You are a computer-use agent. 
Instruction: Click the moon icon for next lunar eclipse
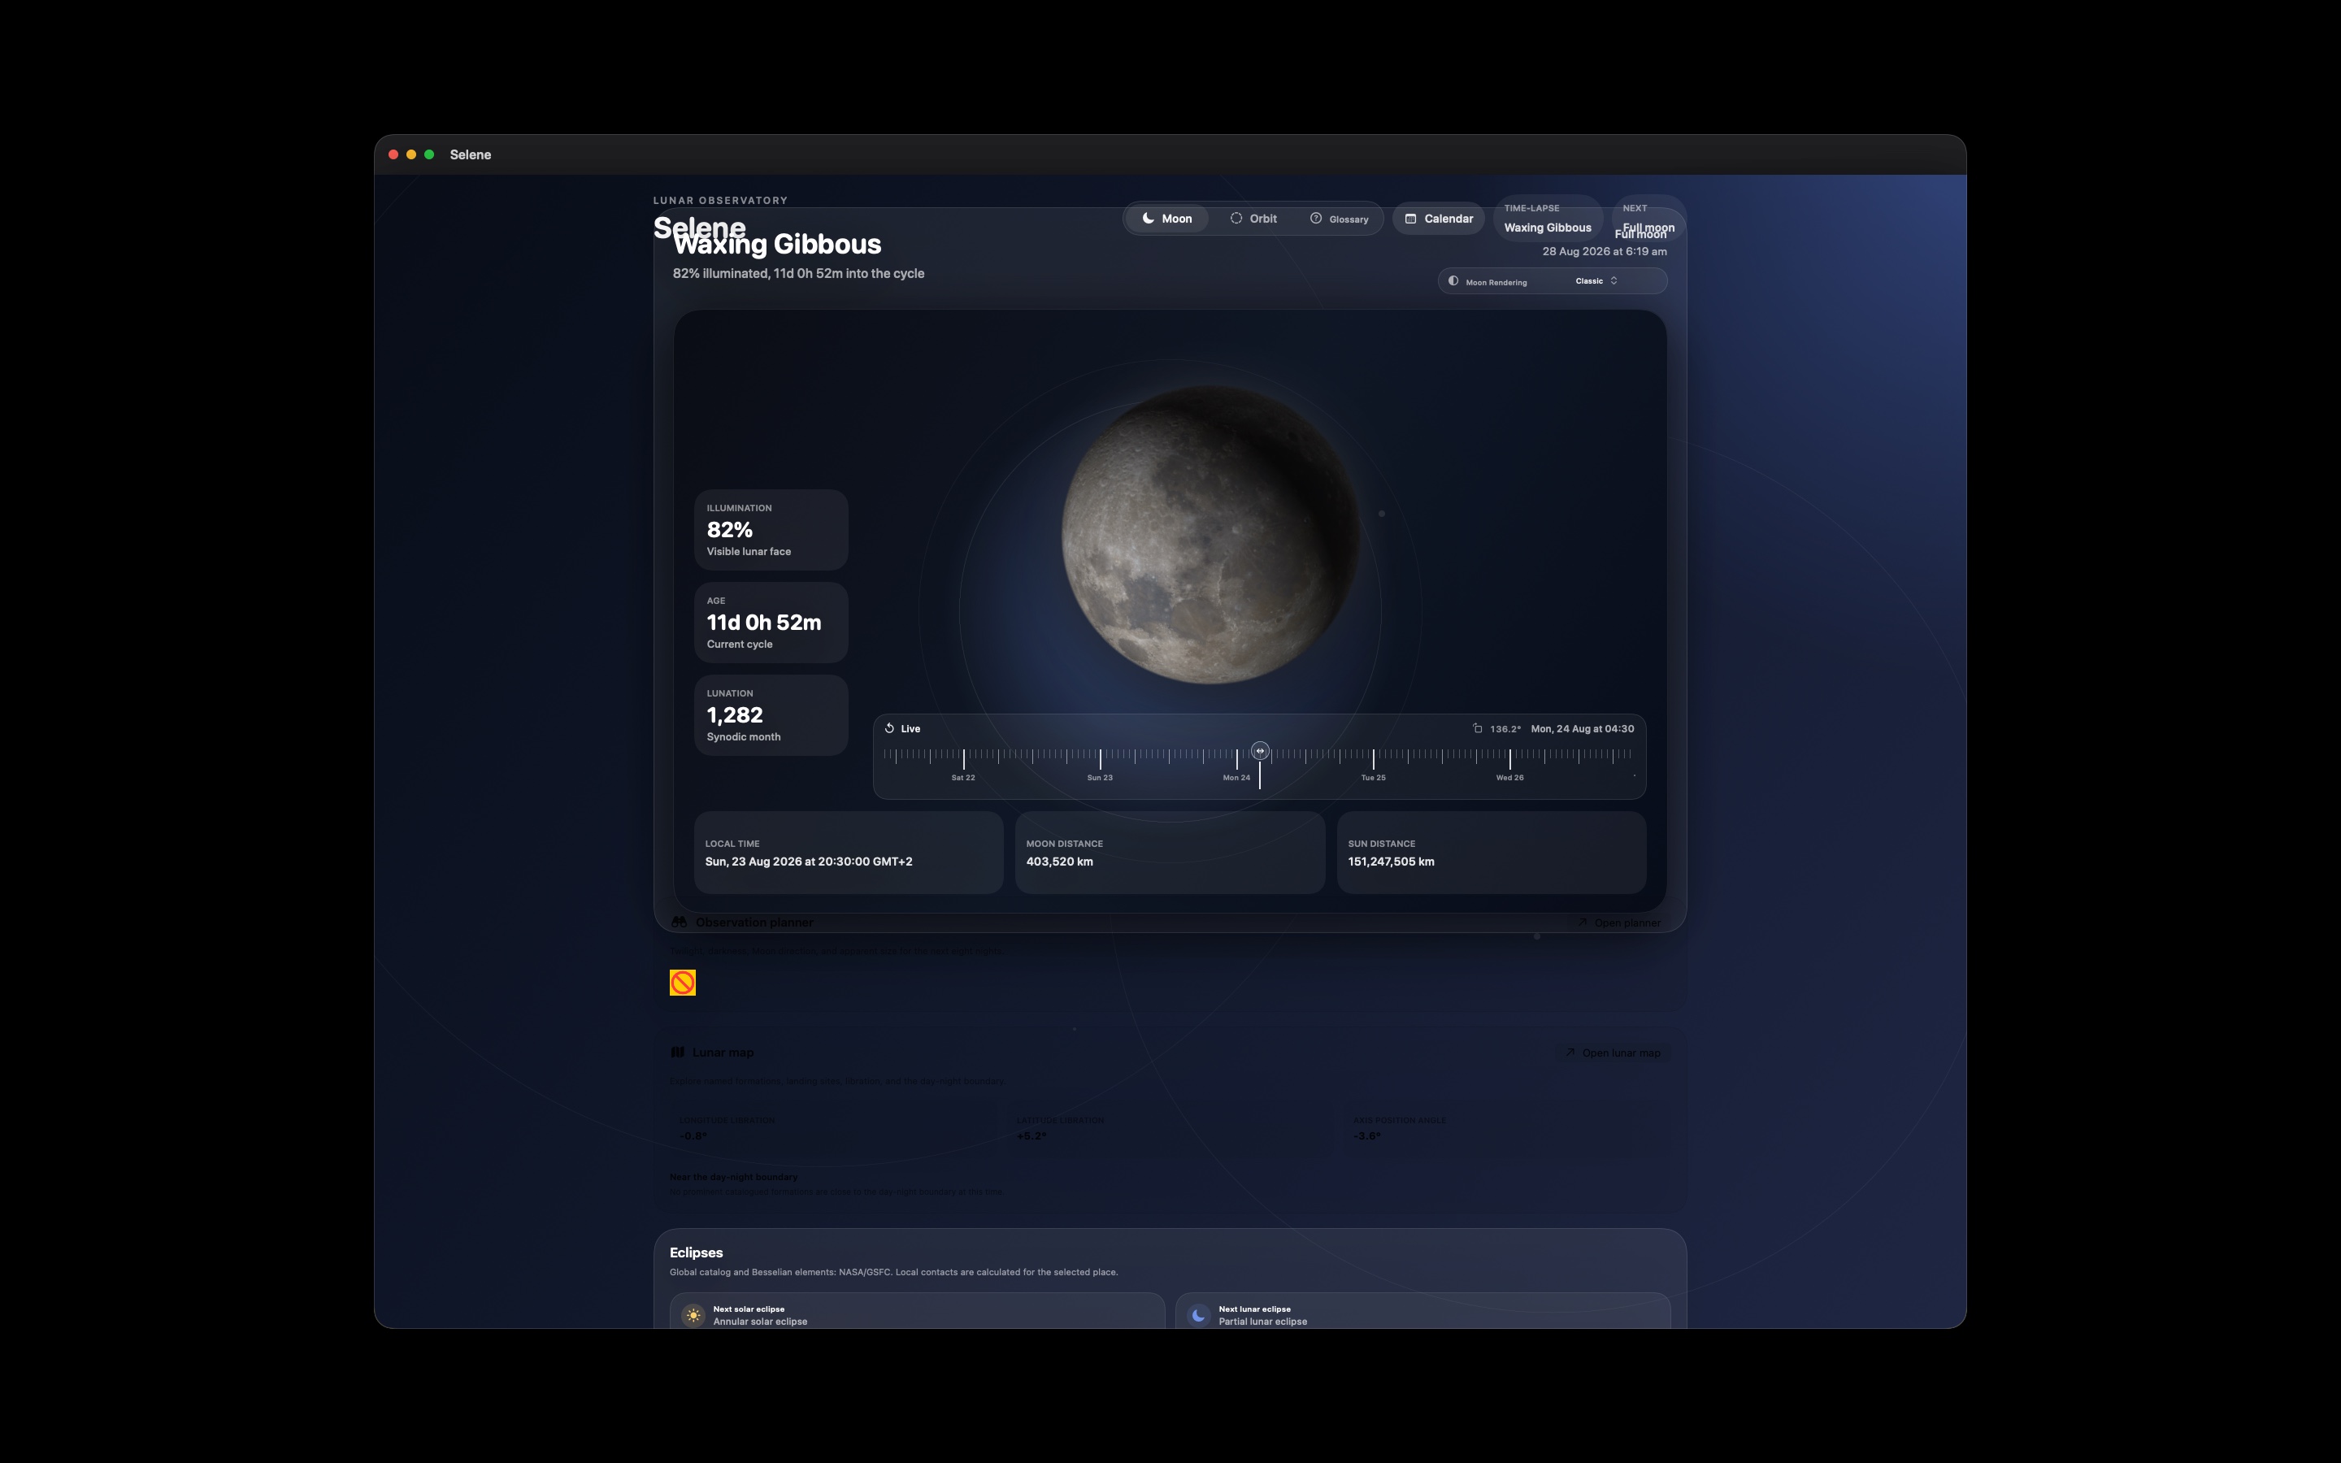(x=1199, y=1315)
